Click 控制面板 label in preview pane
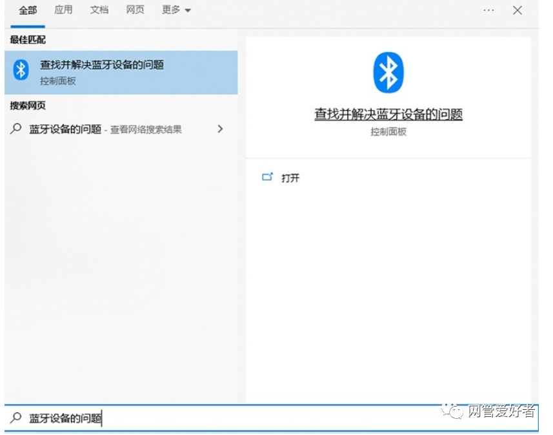The width and height of the screenshot is (553, 435). click(x=388, y=132)
